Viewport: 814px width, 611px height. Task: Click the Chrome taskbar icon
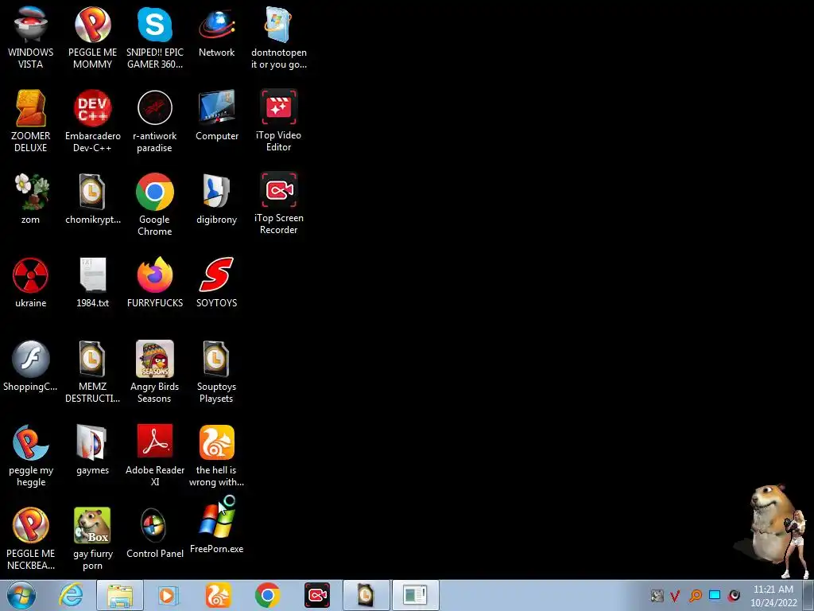[x=267, y=595]
